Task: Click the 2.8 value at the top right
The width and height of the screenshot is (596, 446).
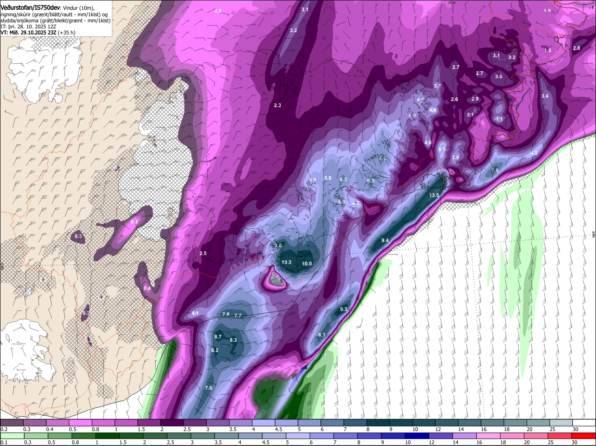Action: pos(576,48)
